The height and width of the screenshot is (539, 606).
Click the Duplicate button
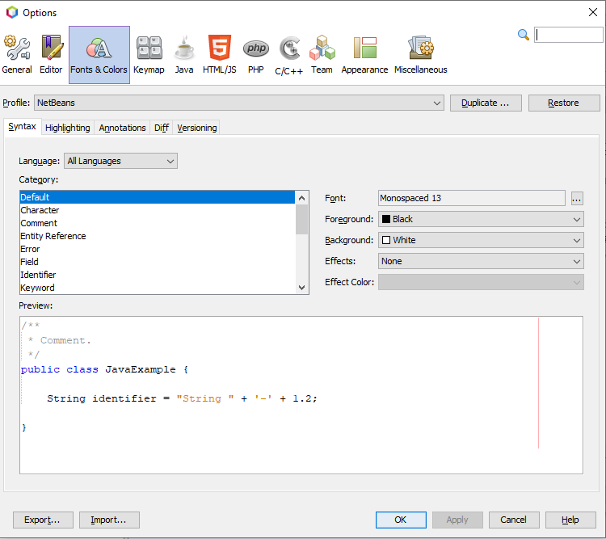[x=485, y=103]
